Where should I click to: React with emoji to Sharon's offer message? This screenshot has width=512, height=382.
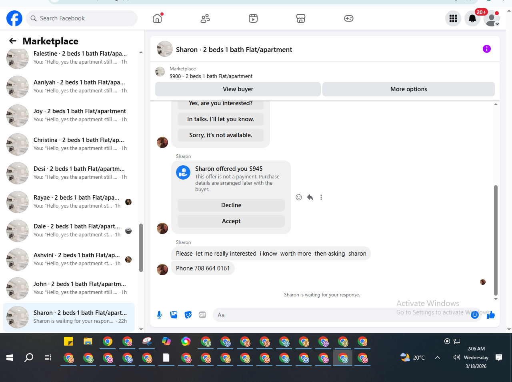[x=299, y=197]
